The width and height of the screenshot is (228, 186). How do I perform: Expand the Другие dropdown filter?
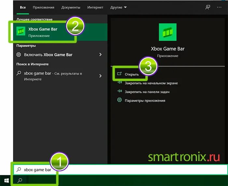click(x=118, y=7)
